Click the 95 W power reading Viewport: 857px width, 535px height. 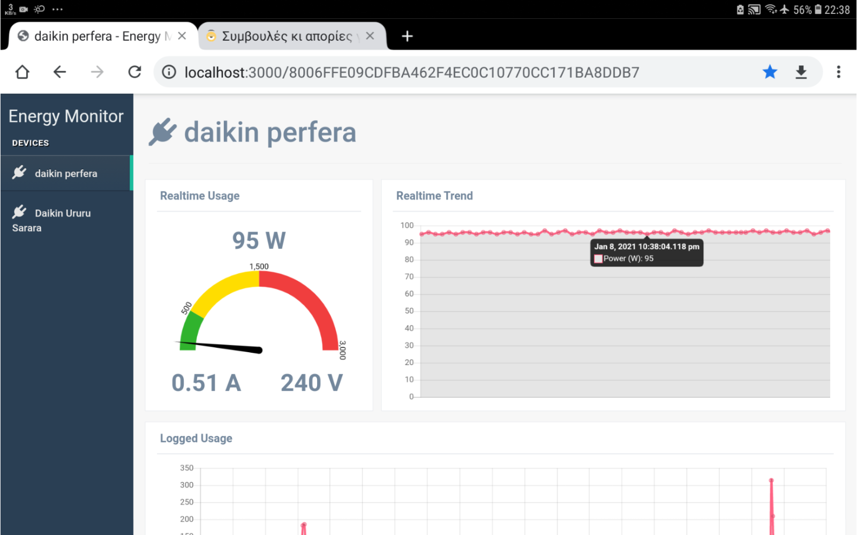pyautogui.click(x=259, y=240)
